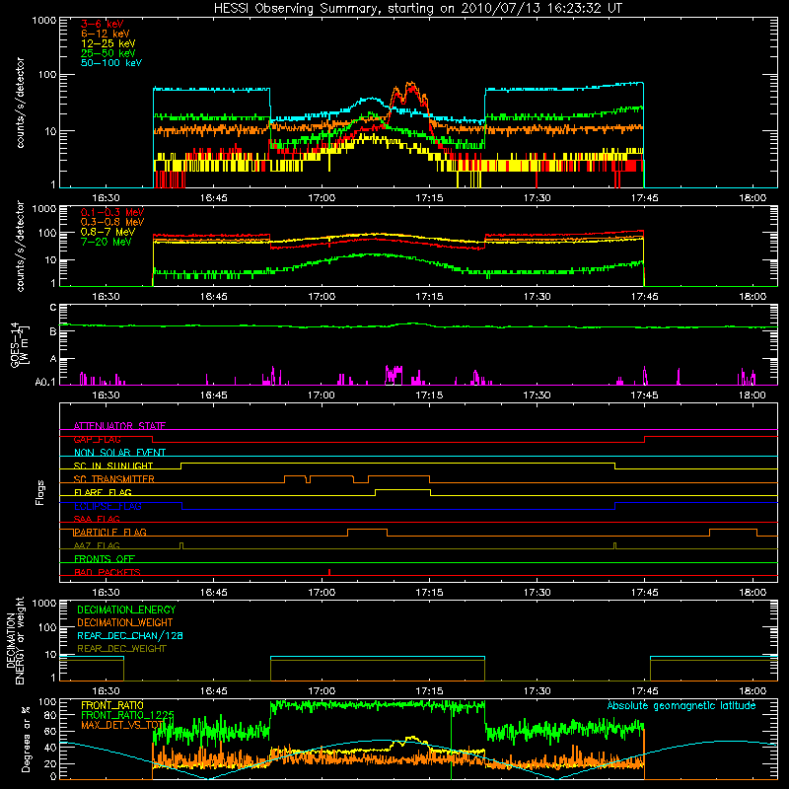Click the DECIMATION_ENERGY legend label
This screenshot has height=789, width=789.
pos(126,610)
